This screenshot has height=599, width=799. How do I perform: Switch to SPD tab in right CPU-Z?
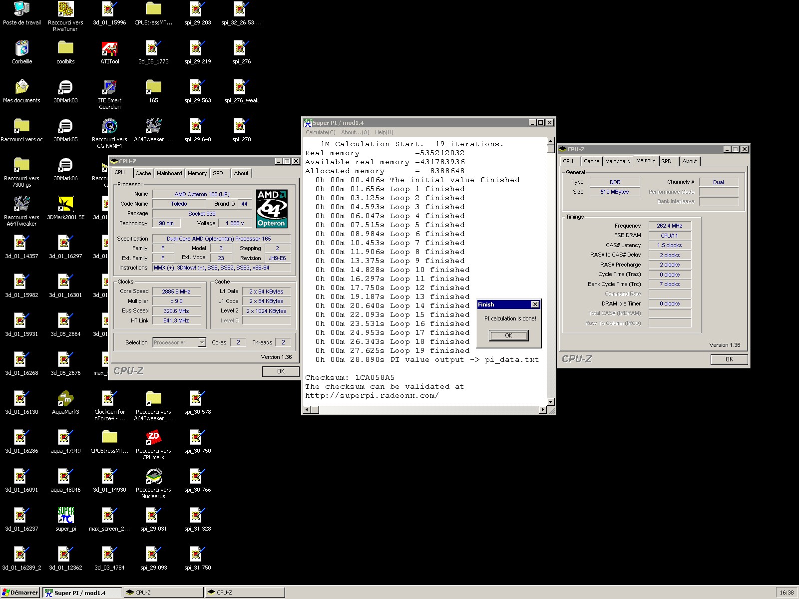tap(666, 161)
